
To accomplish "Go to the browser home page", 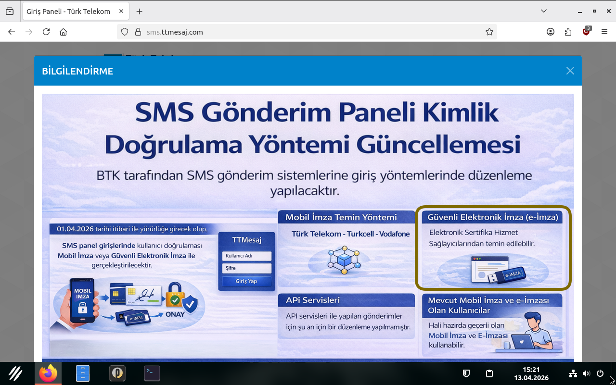I will click(63, 32).
